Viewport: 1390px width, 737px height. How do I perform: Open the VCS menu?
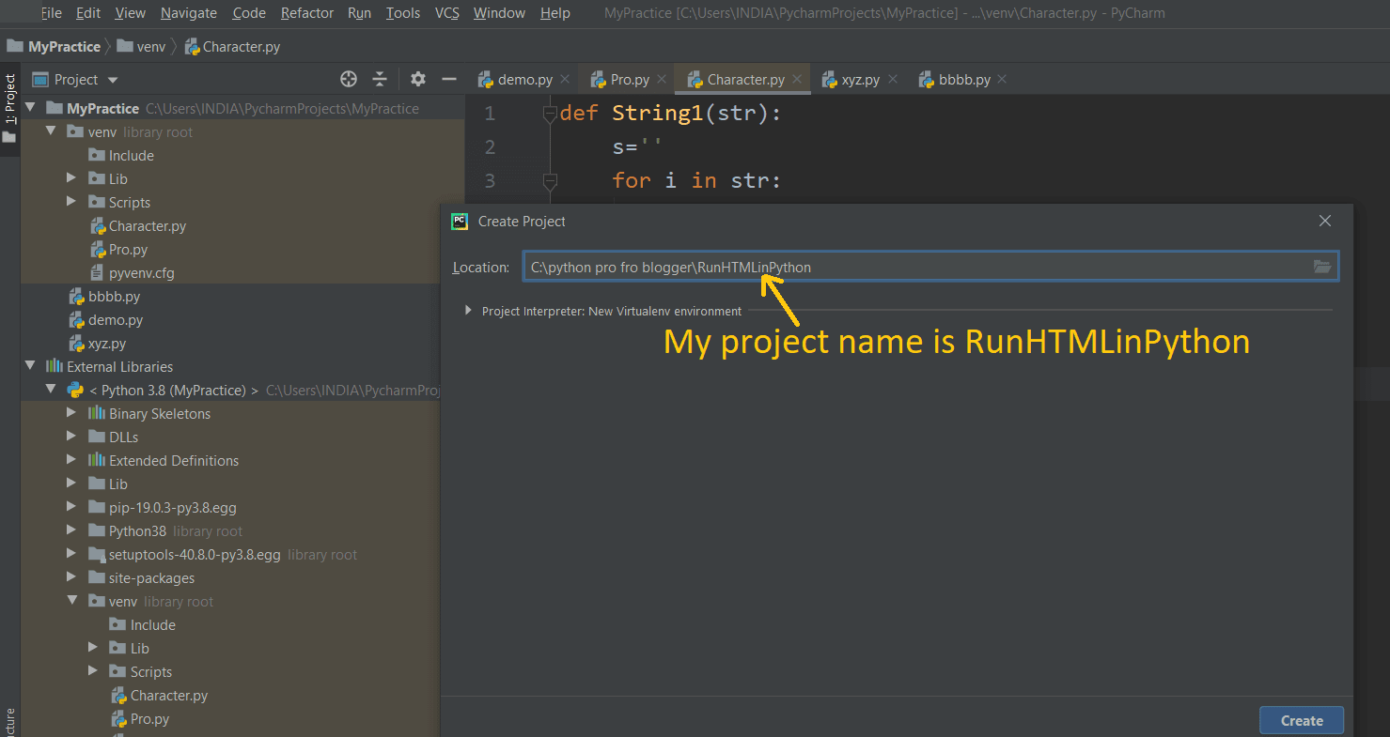coord(446,13)
